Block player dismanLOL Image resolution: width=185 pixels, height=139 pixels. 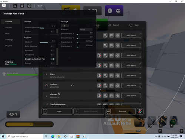coord(118,96)
